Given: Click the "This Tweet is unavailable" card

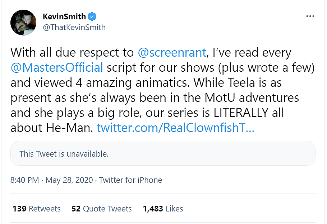Looking at the screenshot, I should coord(163,154).
